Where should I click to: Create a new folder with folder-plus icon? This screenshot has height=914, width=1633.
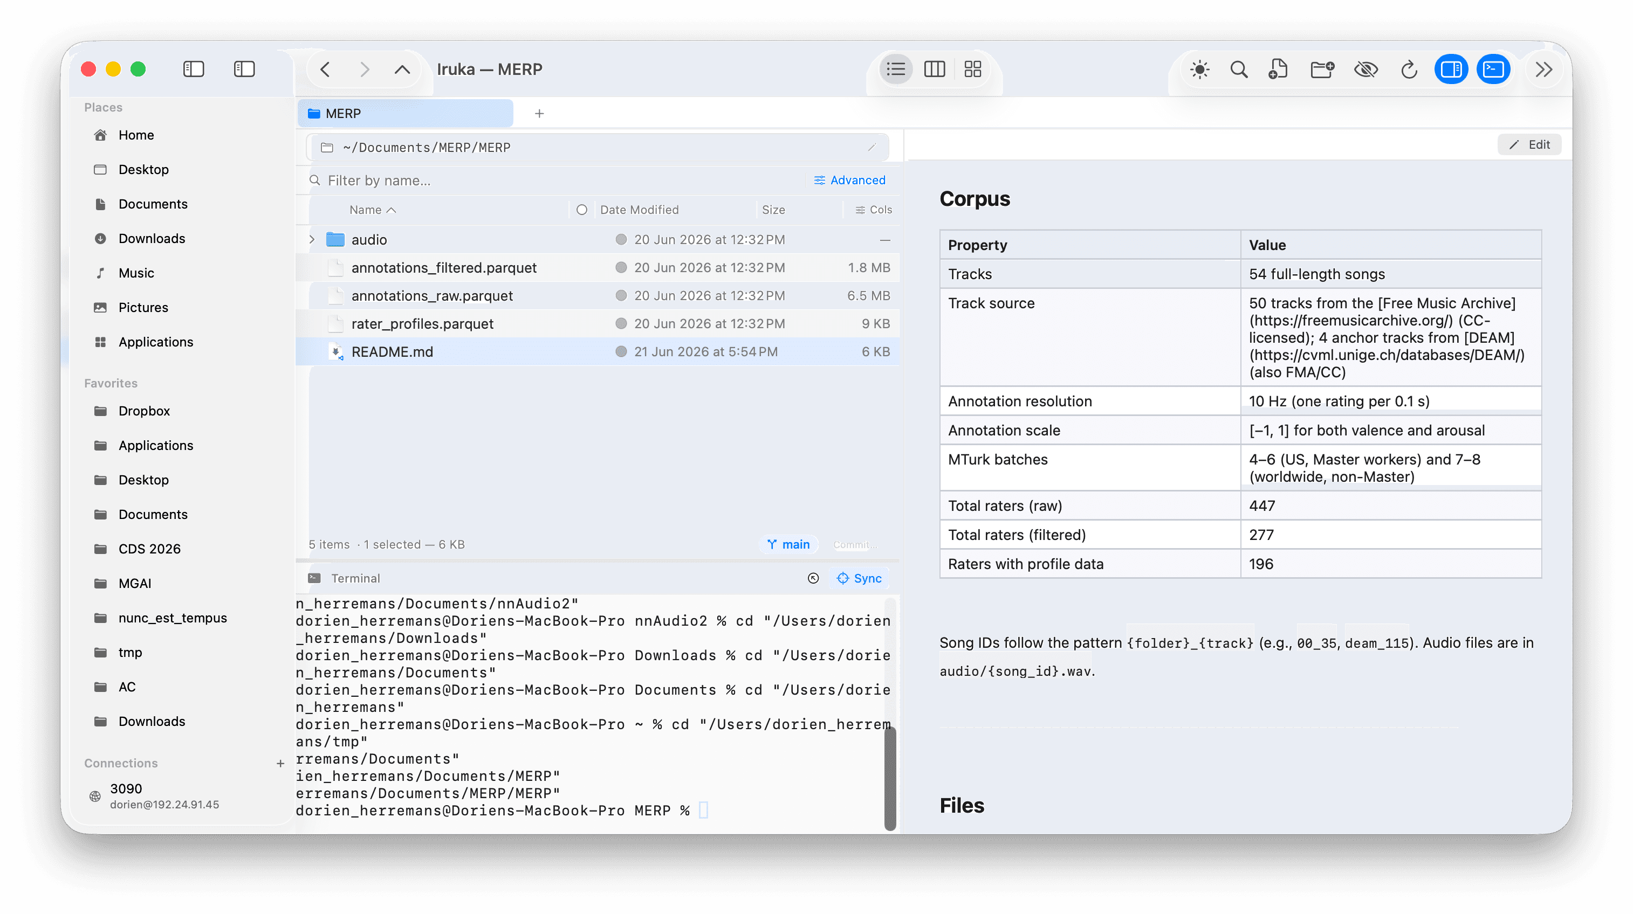click(x=1322, y=69)
